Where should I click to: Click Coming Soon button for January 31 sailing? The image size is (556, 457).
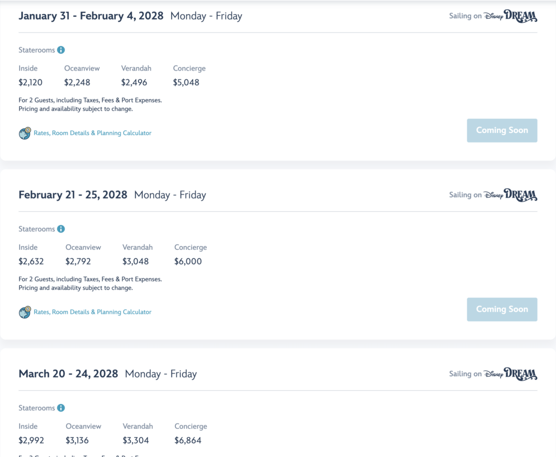click(x=502, y=131)
